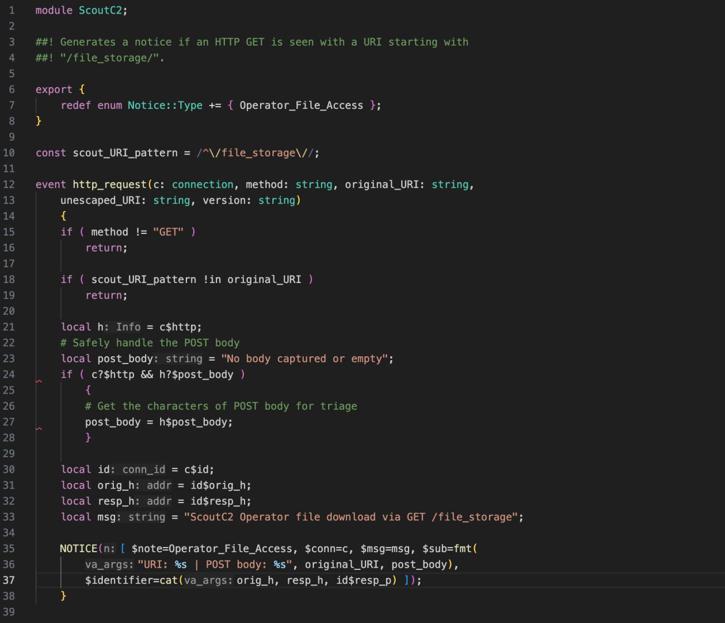Click the 'event' keyword on line 12

pos(51,184)
